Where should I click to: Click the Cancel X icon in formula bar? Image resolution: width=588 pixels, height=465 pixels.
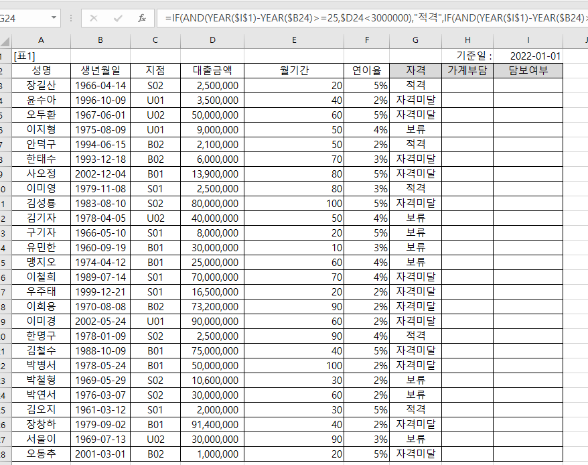(x=94, y=18)
